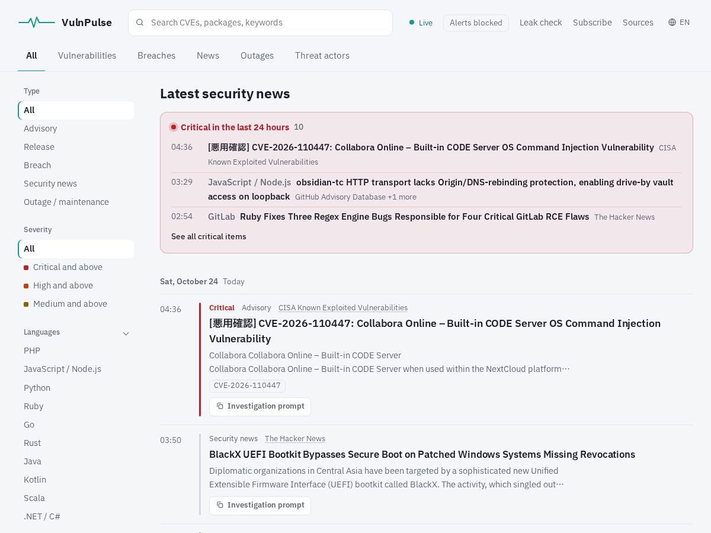This screenshot has width=711, height=533.
Task: Click the CVE-2026-110447 tag chip
Action: (x=247, y=386)
